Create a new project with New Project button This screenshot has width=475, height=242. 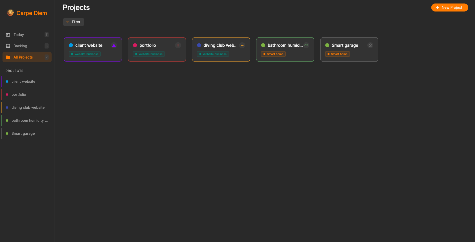(449, 7)
